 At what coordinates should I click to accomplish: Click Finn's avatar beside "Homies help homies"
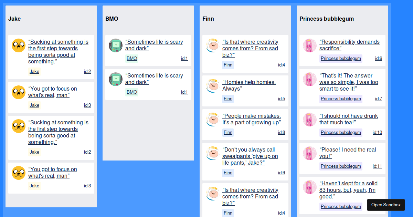(212, 86)
